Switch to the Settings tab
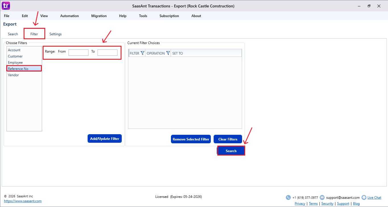388x207 pixels. pos(55,34)
